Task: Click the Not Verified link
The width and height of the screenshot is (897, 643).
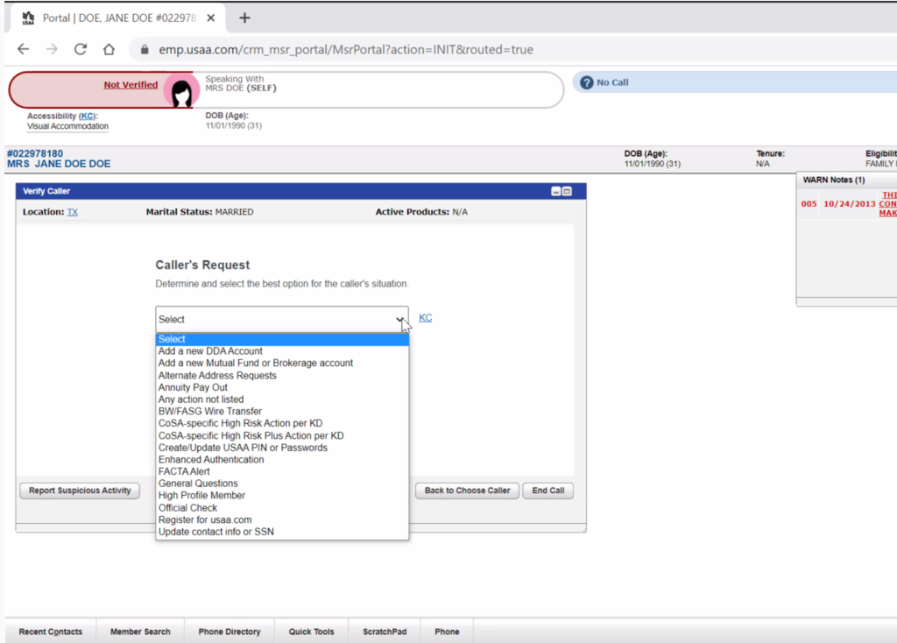Action: pyautogui.click(x=131, y=85)
